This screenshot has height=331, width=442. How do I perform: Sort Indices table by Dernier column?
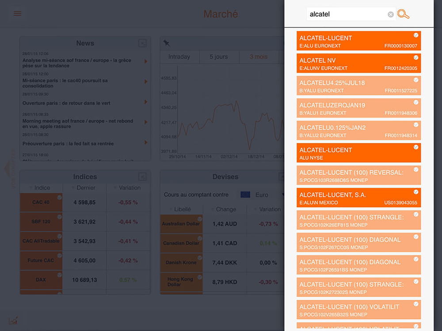(84, 188)
